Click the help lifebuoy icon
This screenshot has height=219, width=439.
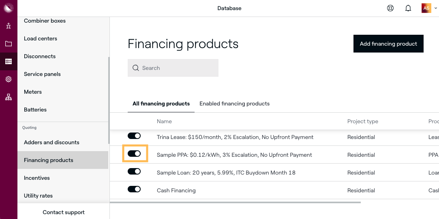(x=390, y=8)
